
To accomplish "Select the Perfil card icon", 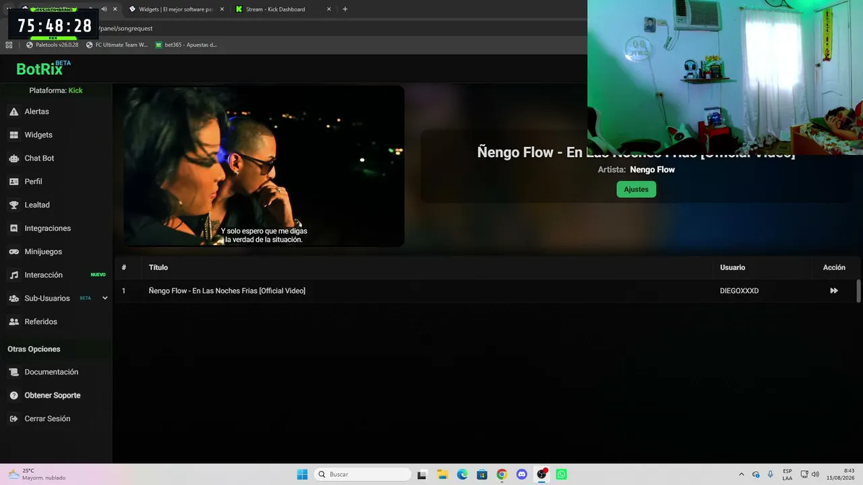I will pyautogui.click(x=13, y=182).
